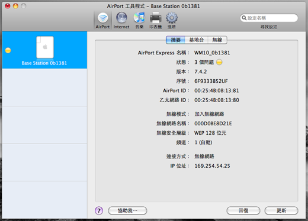Click the name value WM10_0b1381
This screenshot has width=308, height=221.
212,53
